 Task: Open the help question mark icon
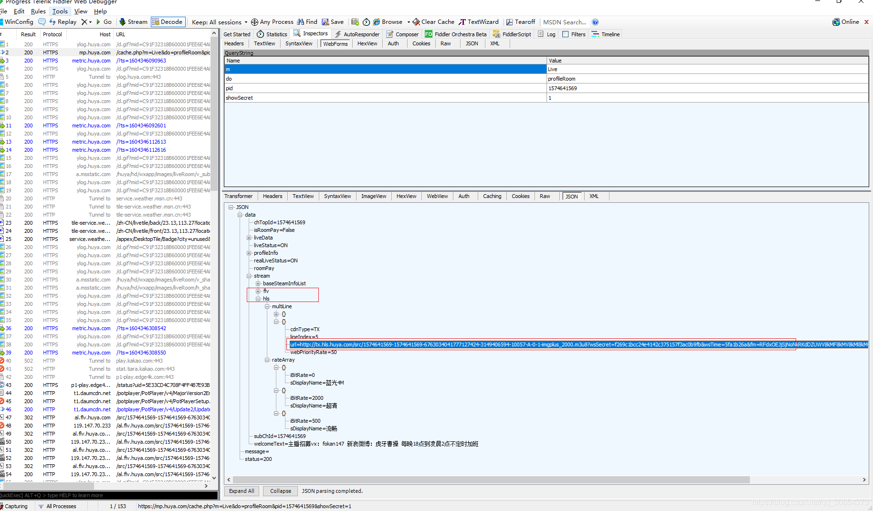(x=595, y=22)
